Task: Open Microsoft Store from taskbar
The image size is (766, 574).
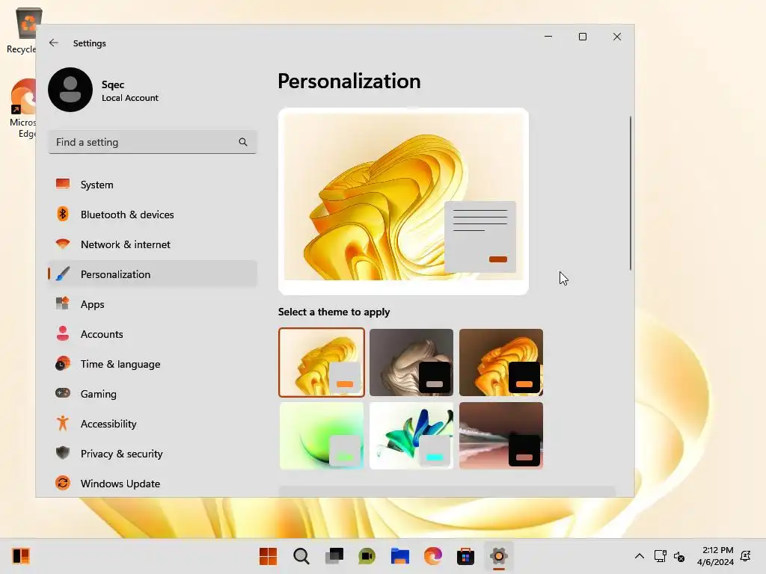Action: [465, 556]
